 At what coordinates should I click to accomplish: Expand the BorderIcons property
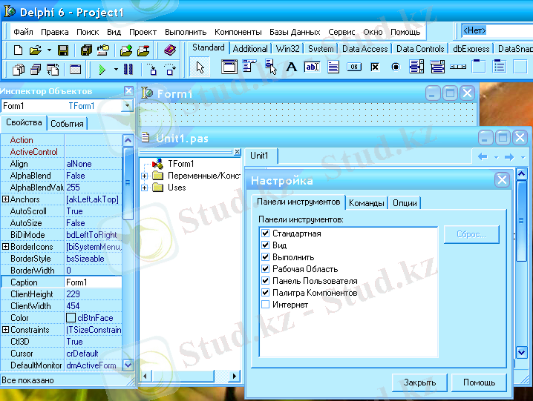(5, 247)
